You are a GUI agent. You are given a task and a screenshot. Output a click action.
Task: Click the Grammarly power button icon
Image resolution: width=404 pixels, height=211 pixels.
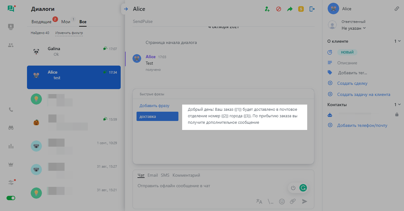point(293,188)
